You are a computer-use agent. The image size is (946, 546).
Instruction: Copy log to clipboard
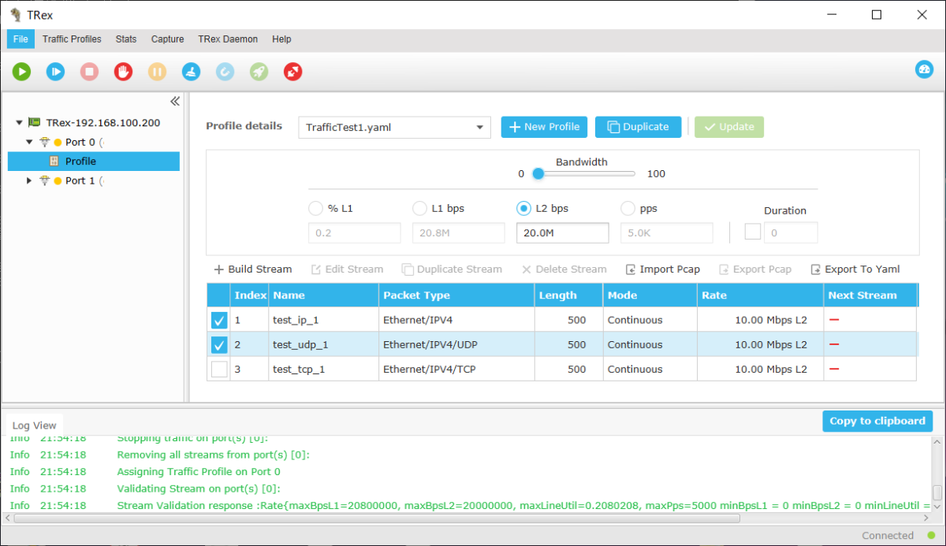(877, 421)
